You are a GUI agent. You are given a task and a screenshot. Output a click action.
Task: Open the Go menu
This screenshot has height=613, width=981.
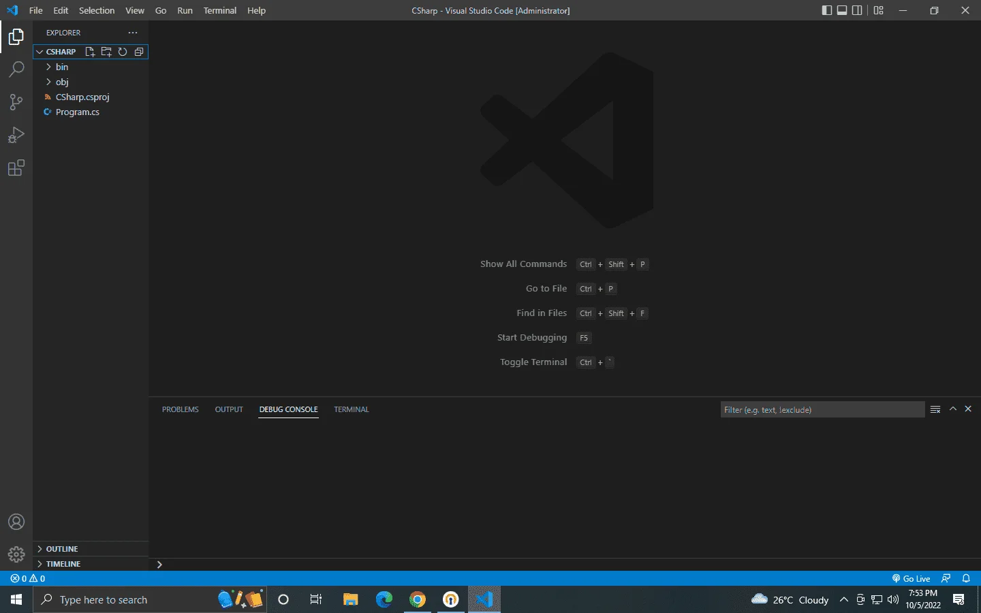[161, 10]
